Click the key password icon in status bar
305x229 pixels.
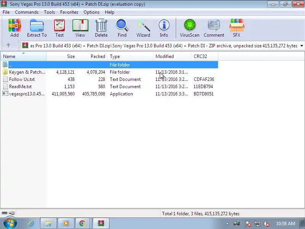(x=12, y=213)
